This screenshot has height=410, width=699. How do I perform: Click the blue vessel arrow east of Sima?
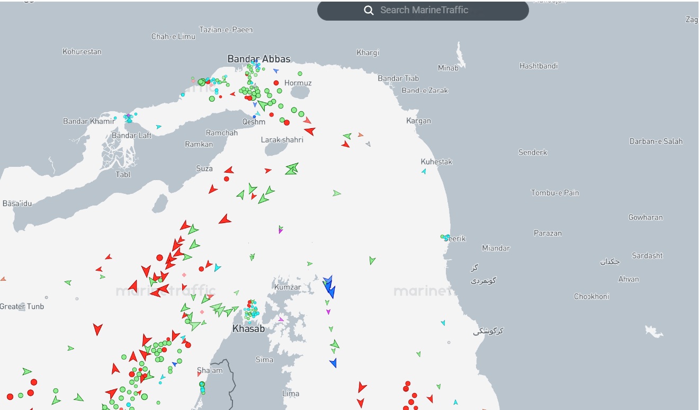[333, 363]
